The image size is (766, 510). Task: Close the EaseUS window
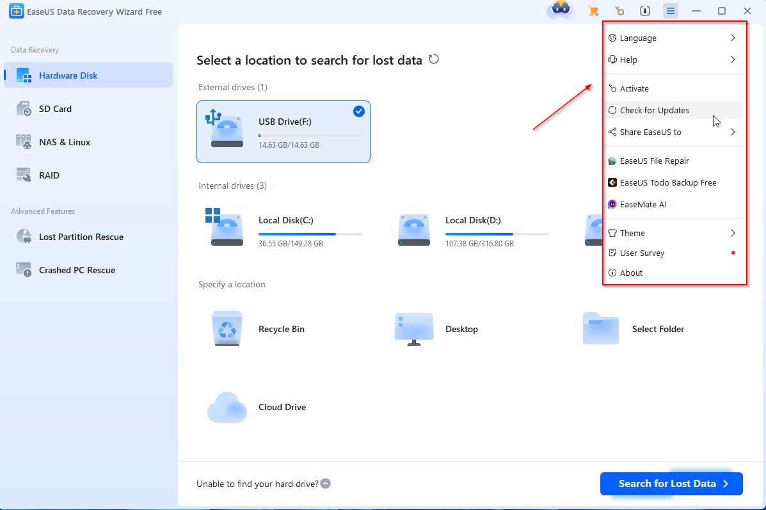click(x=747, y=11)
